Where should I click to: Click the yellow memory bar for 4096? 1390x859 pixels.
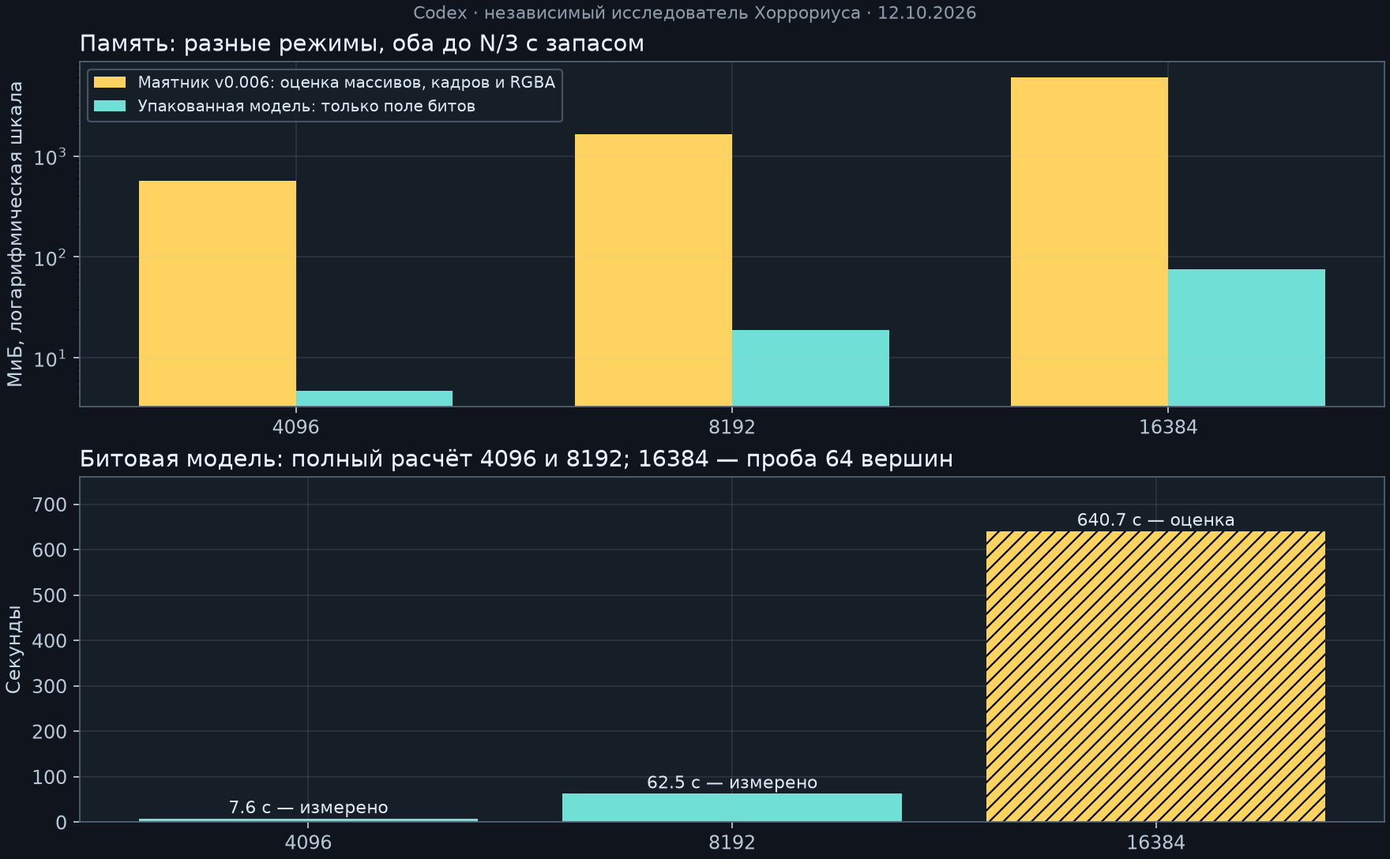point(217,294)
